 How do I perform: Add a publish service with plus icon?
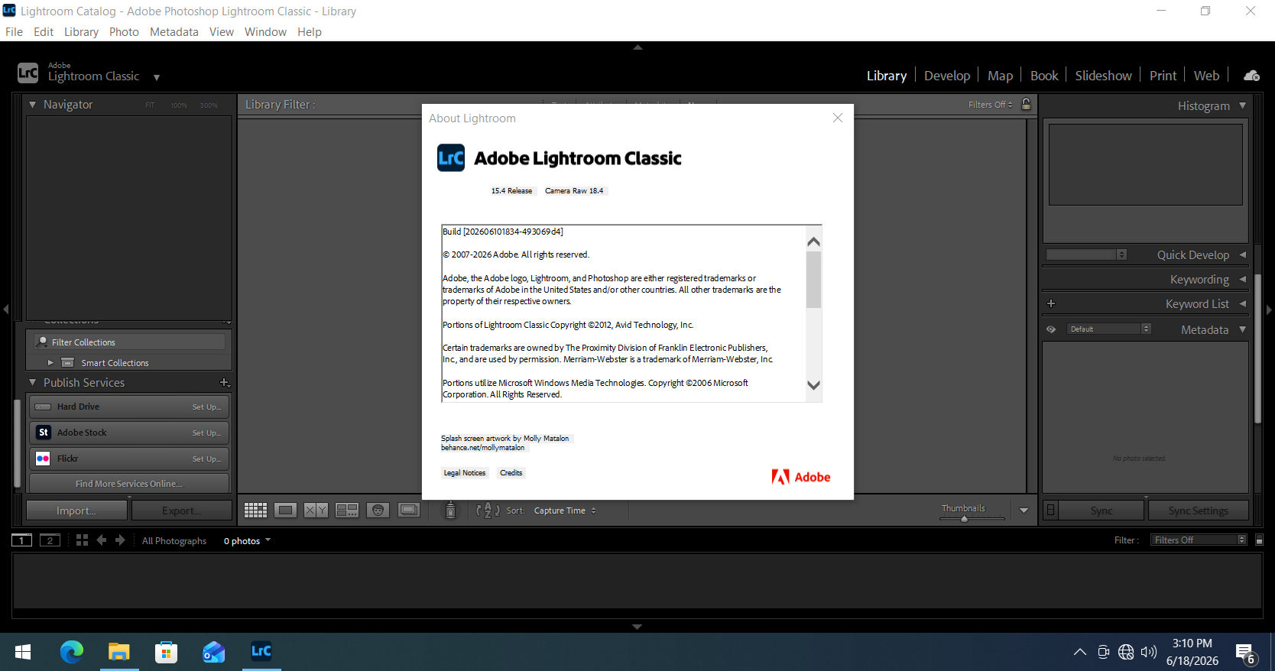[224, 382]
